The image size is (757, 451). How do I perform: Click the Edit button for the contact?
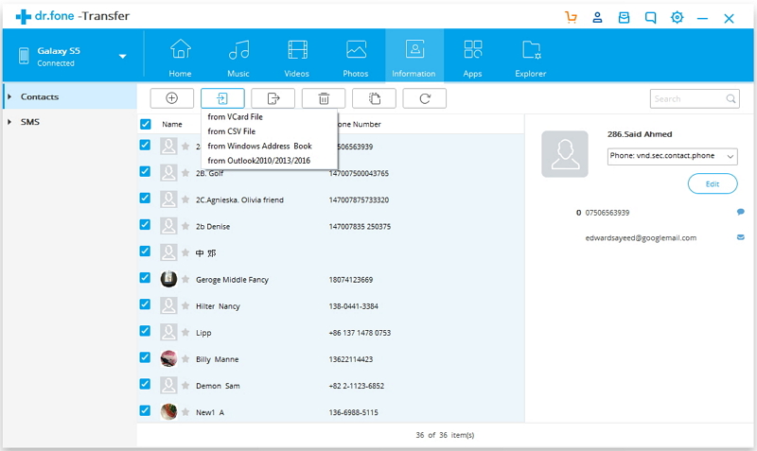712,184
